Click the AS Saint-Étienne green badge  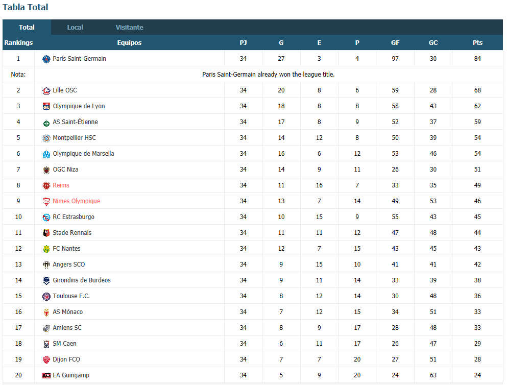(x=46, y=123)
